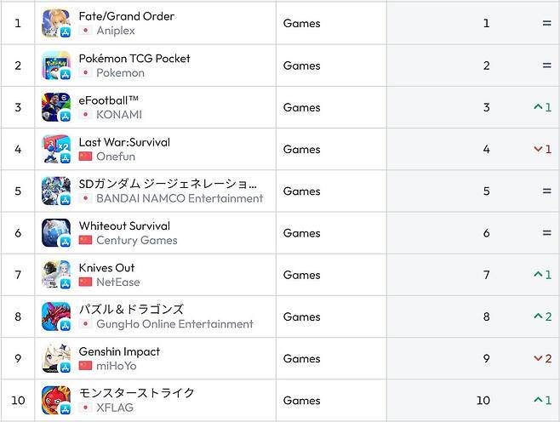Open the Fate/Grand Order title link
This screenshot has width=560, height=422.
(126, 16)
